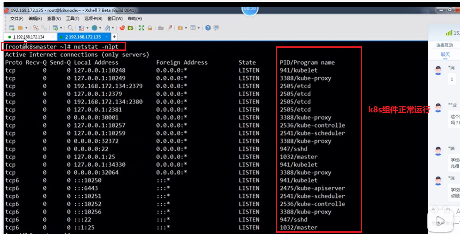Click the play button at bottom right

(x=440, y=221)
